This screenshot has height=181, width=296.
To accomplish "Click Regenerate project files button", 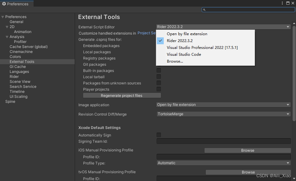I will click(x=122, y=96).
